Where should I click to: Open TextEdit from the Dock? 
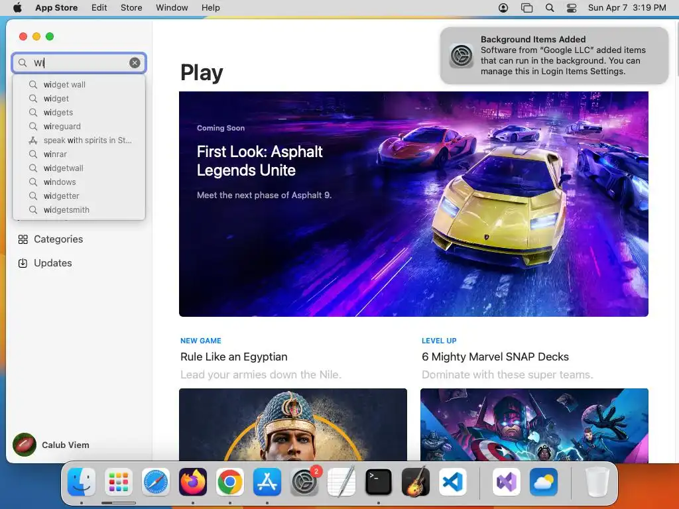pos(341,482)
